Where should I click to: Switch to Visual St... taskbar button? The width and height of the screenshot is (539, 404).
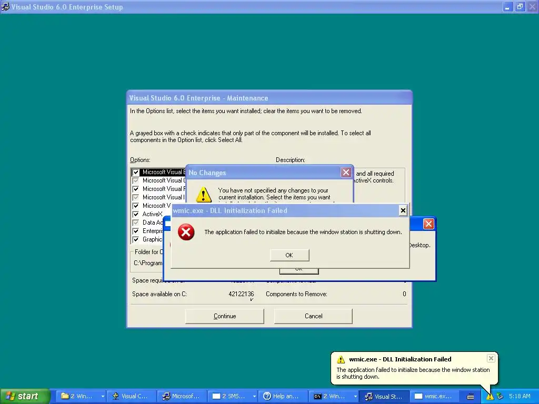[x=384, y=397]
